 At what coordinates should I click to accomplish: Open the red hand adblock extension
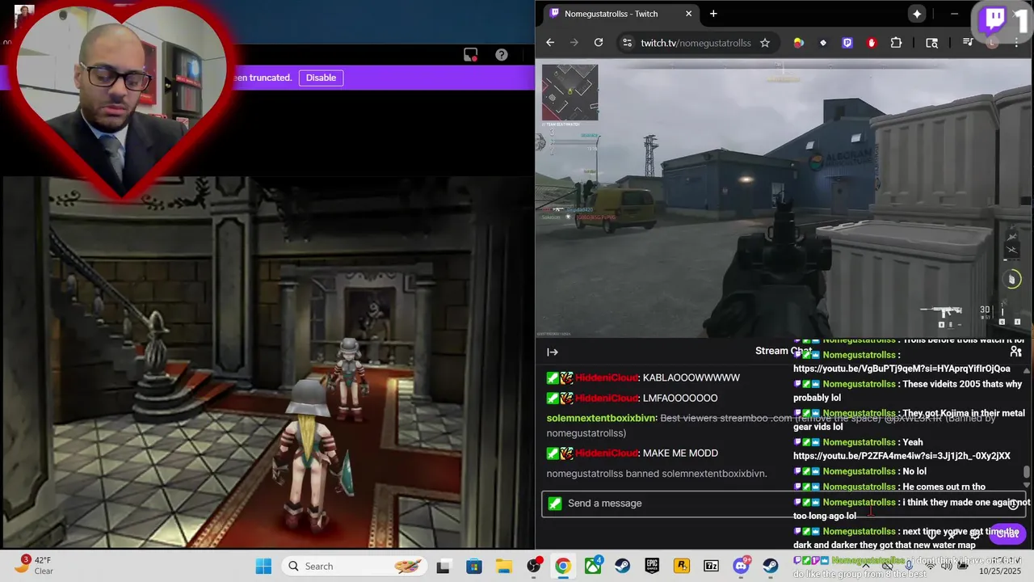coord(872,43)
